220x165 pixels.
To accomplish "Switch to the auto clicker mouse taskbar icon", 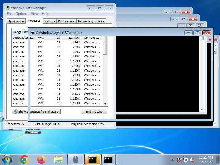I will [75, 159].
